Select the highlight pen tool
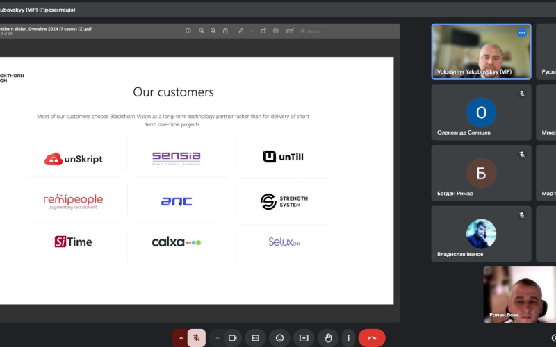 point(241,31)
